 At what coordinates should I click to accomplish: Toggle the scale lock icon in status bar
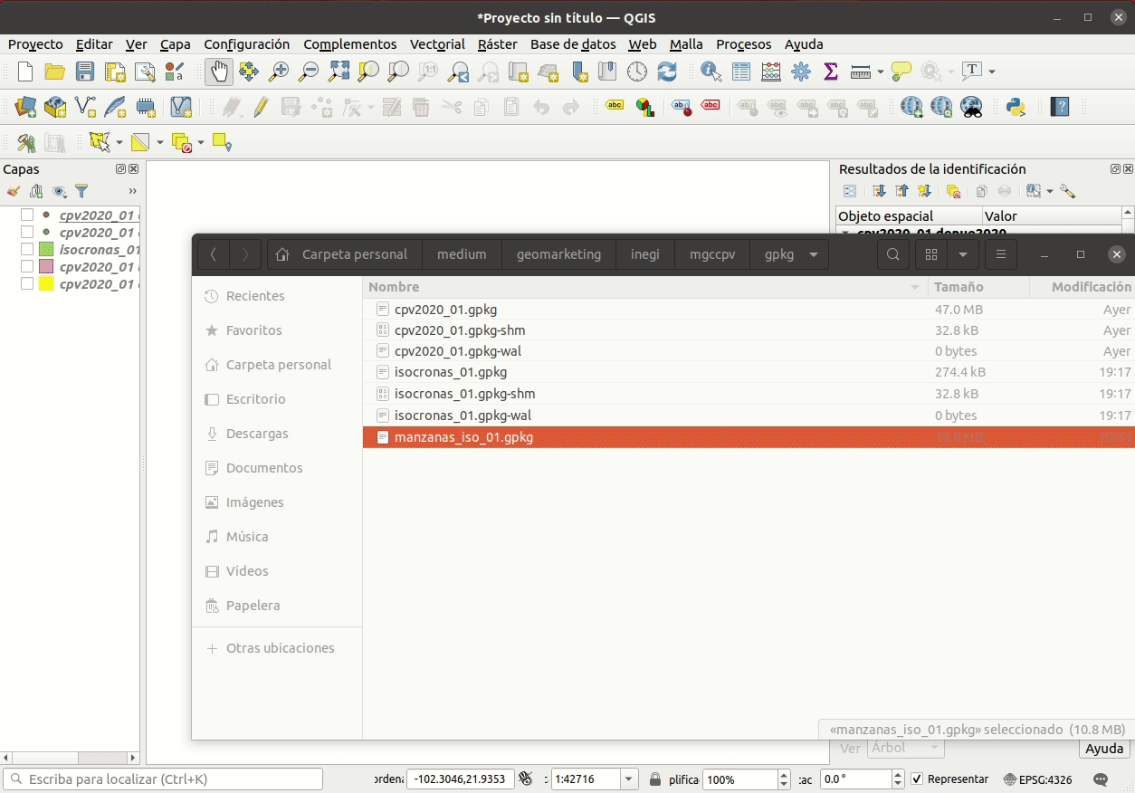coord(655,779)
